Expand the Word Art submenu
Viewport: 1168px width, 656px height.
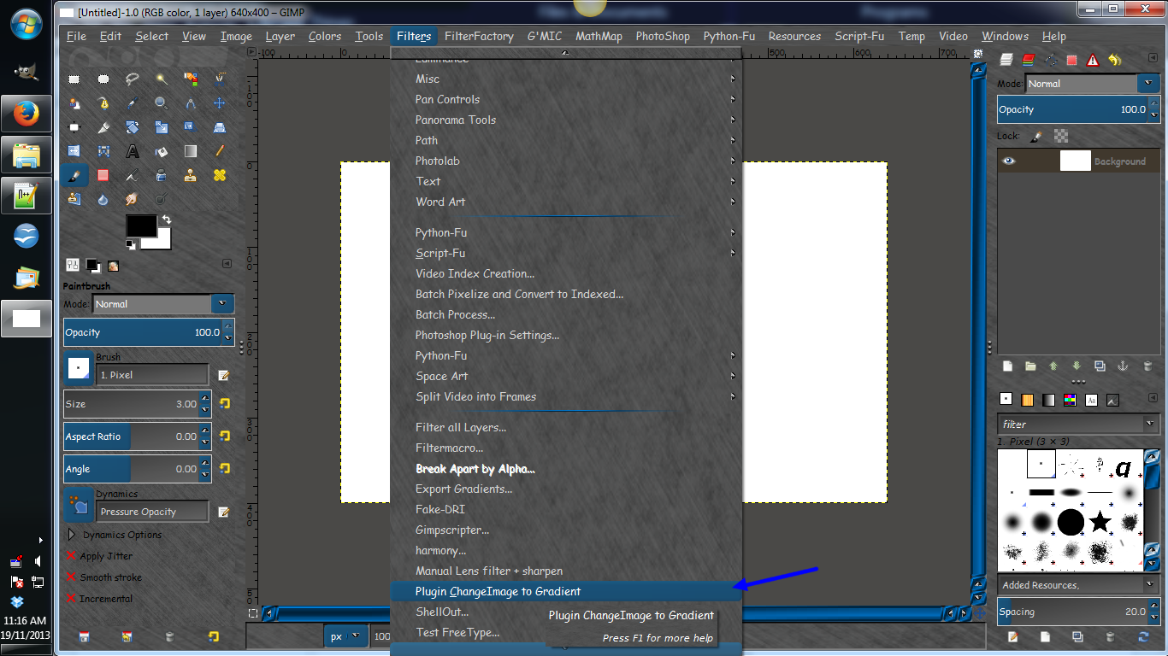[x=566, y=202]
